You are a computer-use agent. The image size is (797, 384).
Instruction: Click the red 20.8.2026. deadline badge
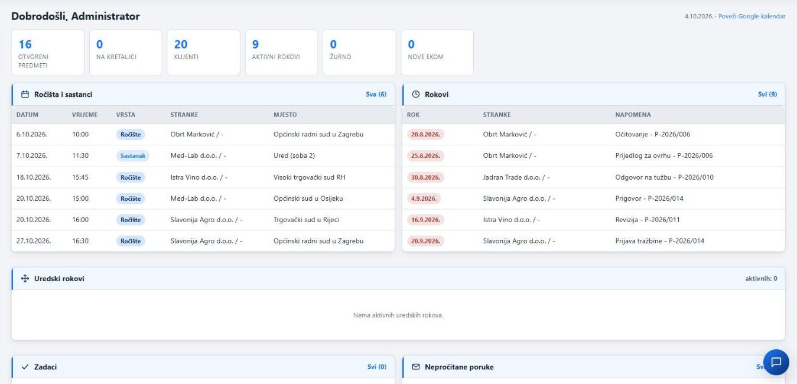[x=425, y=135]
